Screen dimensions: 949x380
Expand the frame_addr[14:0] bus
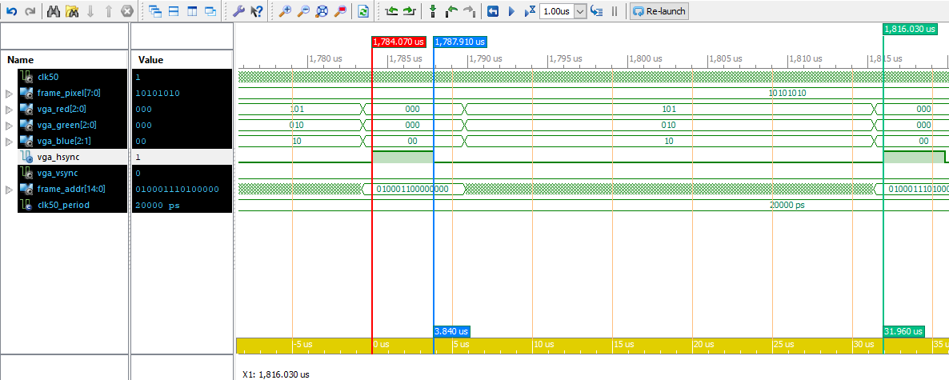(x=9, y=190)
